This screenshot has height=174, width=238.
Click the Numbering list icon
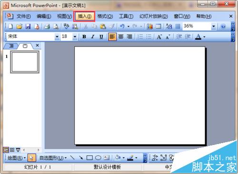coord(140,37)
